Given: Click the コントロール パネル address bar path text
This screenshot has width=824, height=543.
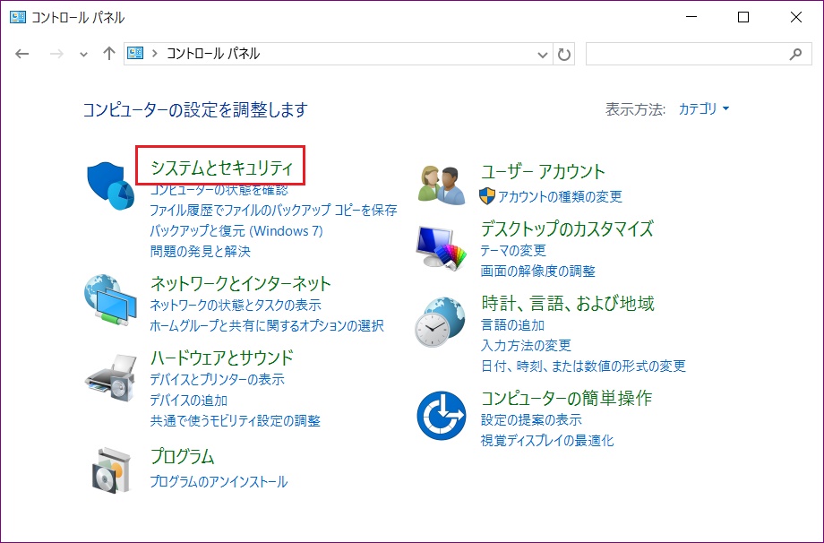Looking at the screenshot, I should coord(213,53).
